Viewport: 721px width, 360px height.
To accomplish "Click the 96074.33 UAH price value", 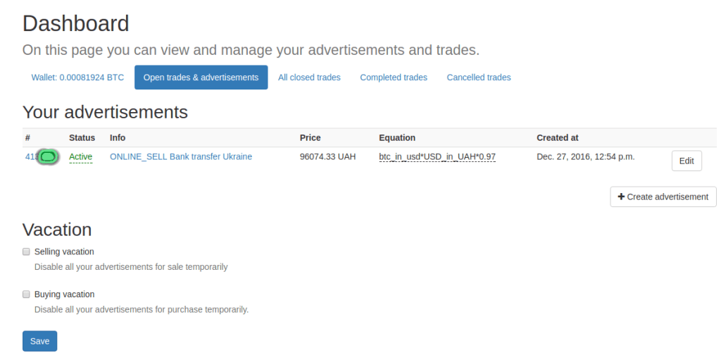I will click(x=327, y=157).
